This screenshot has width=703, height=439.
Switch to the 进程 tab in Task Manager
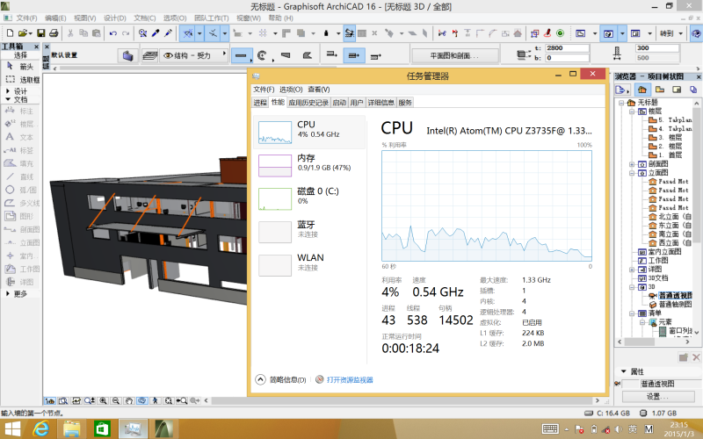click(x=260, y=103)
